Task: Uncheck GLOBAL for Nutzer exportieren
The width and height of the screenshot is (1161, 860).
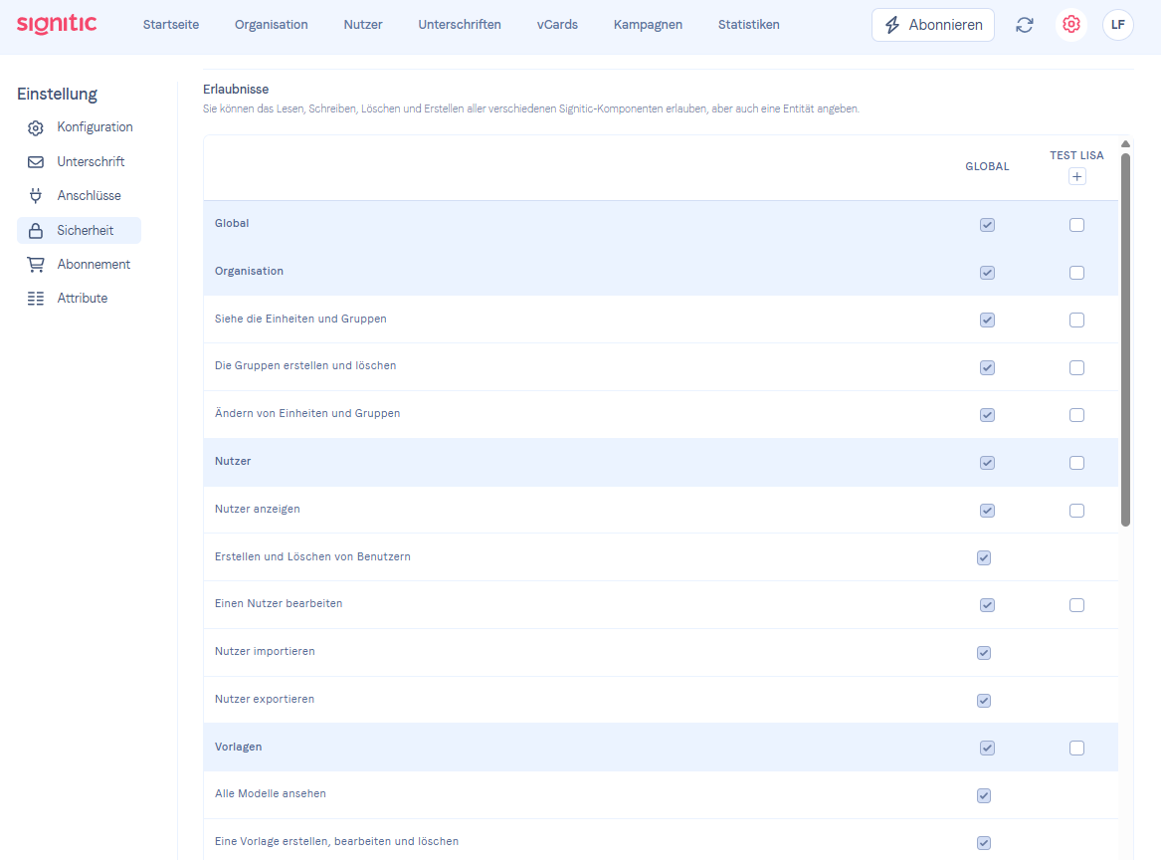Action: click(x=983, y=701)
